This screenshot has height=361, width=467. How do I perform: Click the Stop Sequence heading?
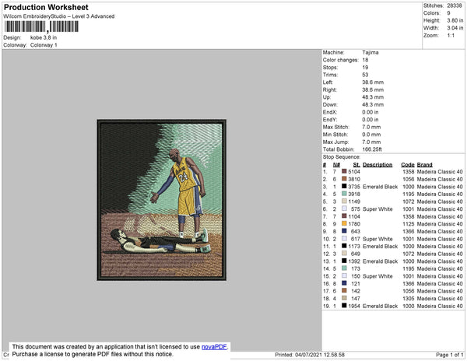click(x=342, y=157)
